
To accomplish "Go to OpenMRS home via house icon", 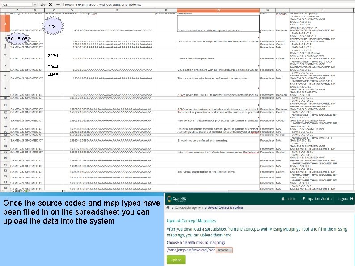I will pyautogui.click(x=168, y=207).
